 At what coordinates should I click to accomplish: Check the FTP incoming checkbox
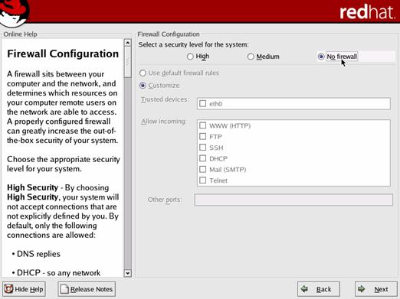pyautogui.click(x=202, y=136)
